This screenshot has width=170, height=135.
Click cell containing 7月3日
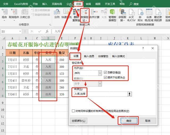tap(12, 74)
